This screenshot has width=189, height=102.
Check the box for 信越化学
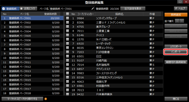point(67,81)
